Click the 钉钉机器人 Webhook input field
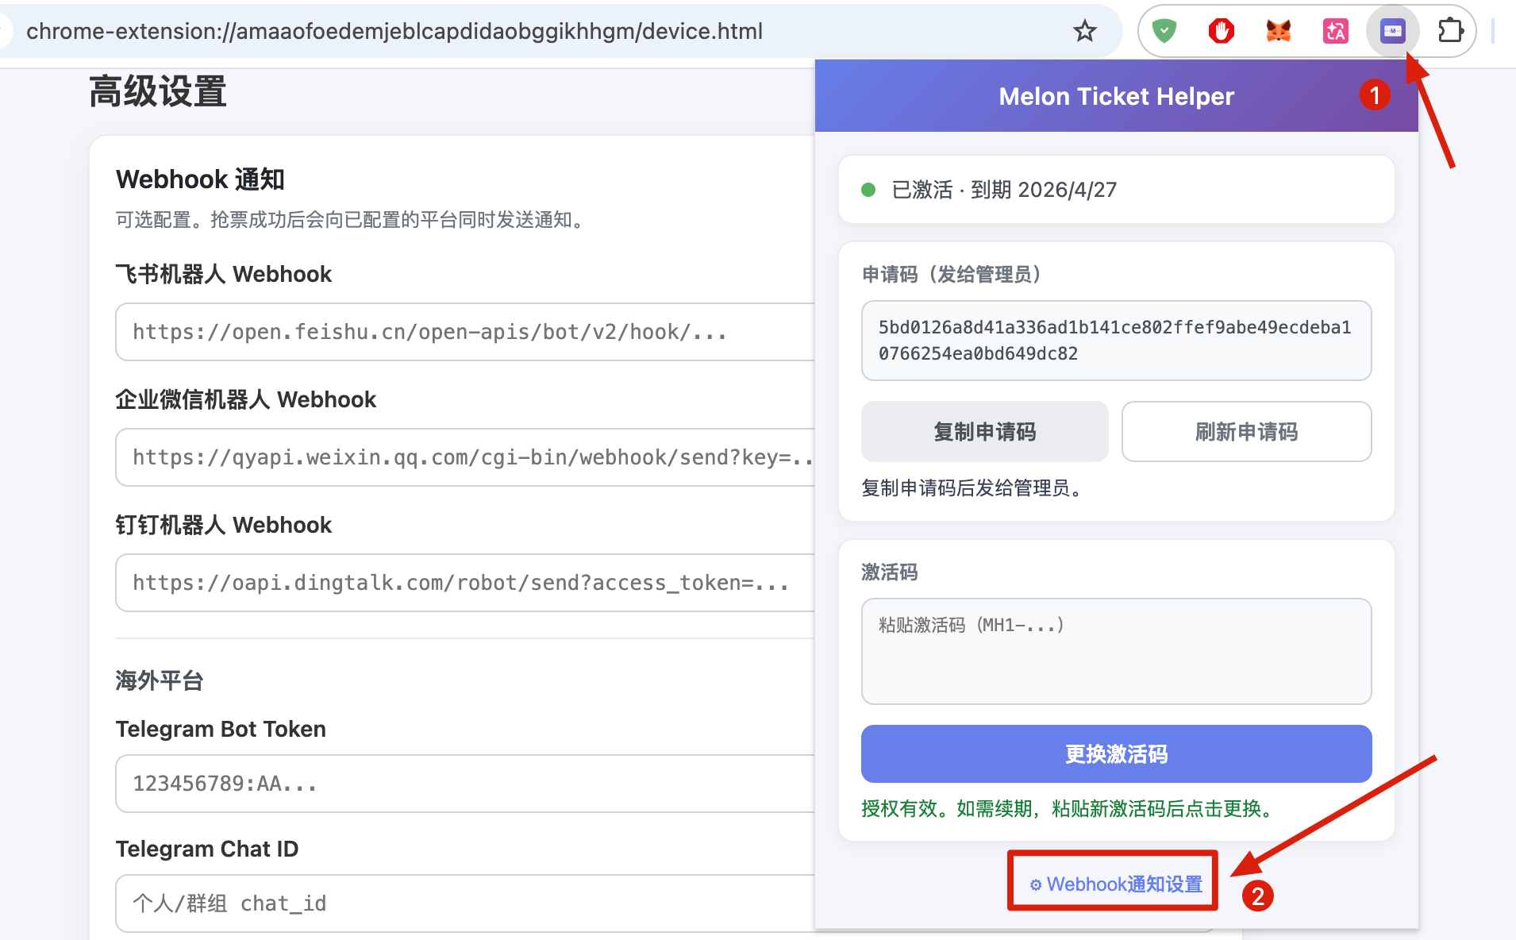This screenshot has width=1516, height=940. [465, 583]
